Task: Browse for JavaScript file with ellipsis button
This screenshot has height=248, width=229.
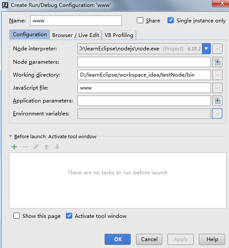Action: [x=217, y=88]
